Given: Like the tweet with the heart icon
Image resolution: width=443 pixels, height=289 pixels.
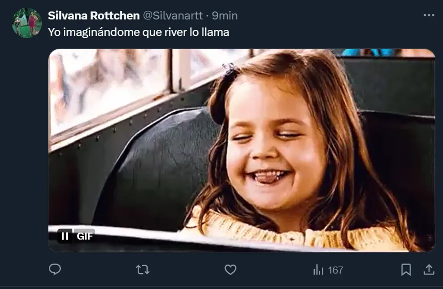Looking at the screenshot, I should (x=230, y=270).
